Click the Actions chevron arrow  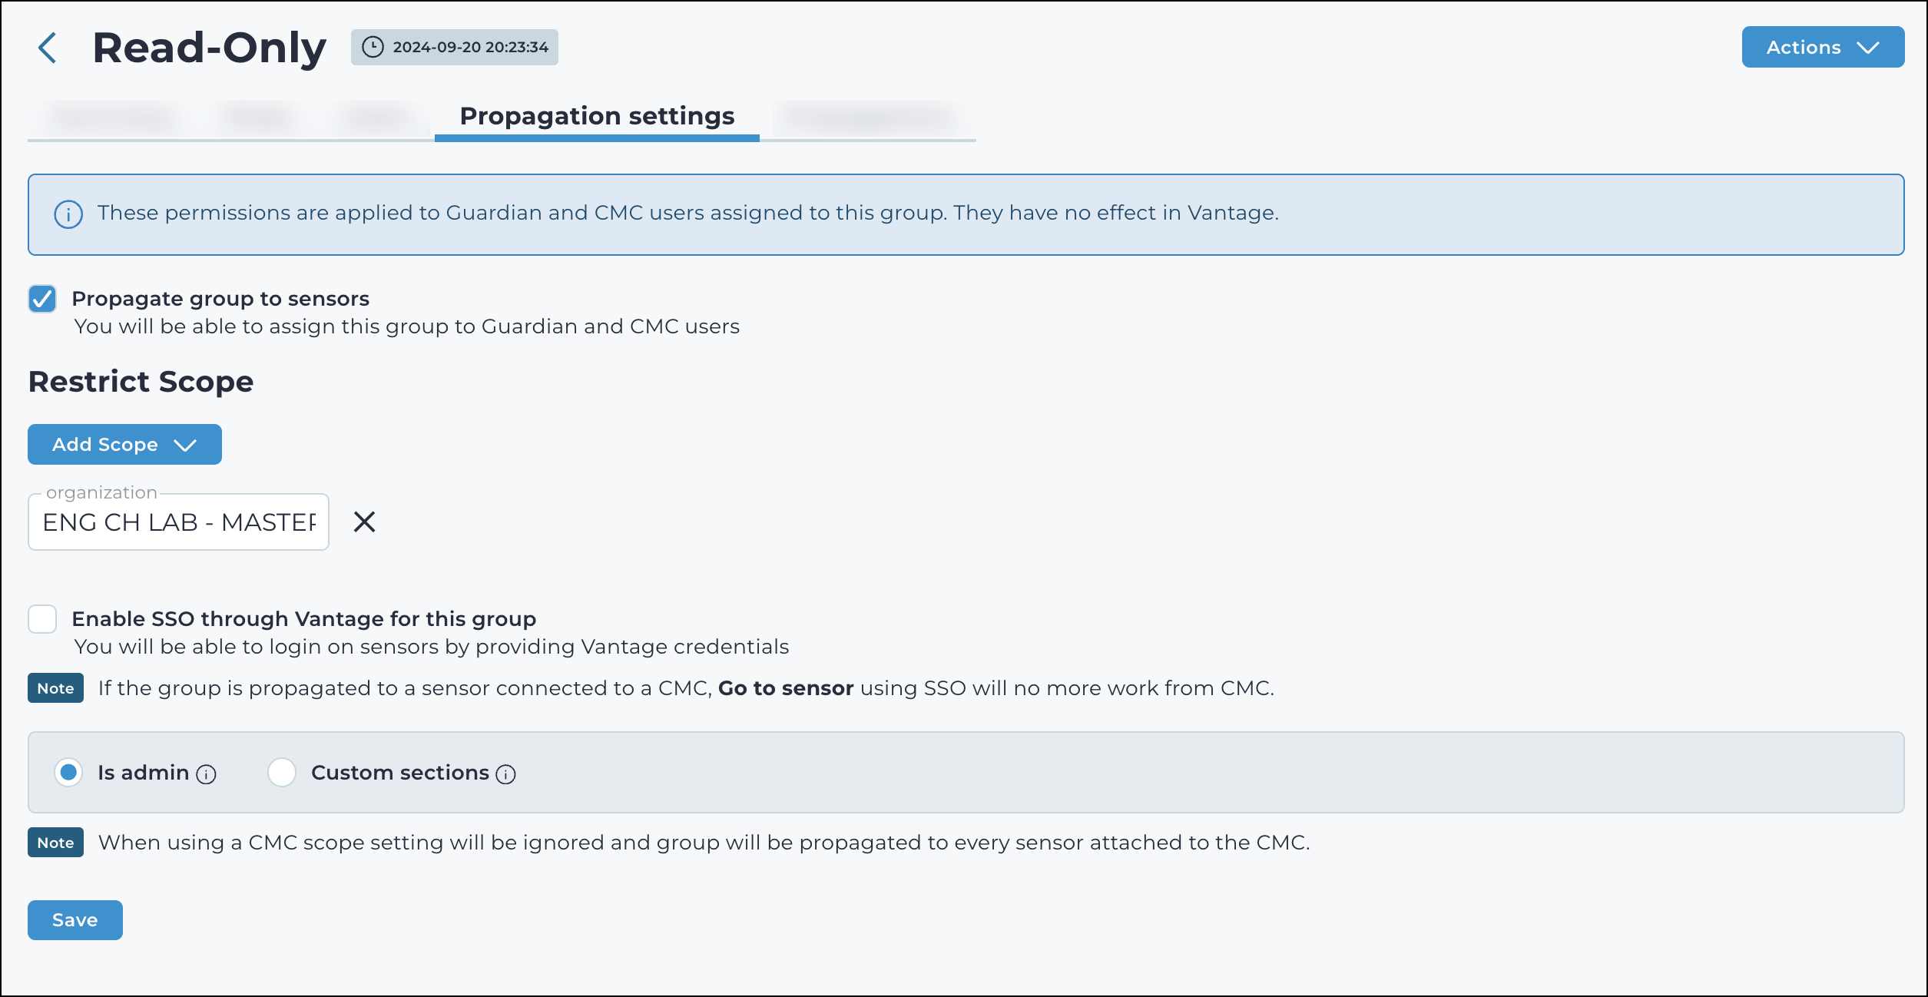(1868, 48)
